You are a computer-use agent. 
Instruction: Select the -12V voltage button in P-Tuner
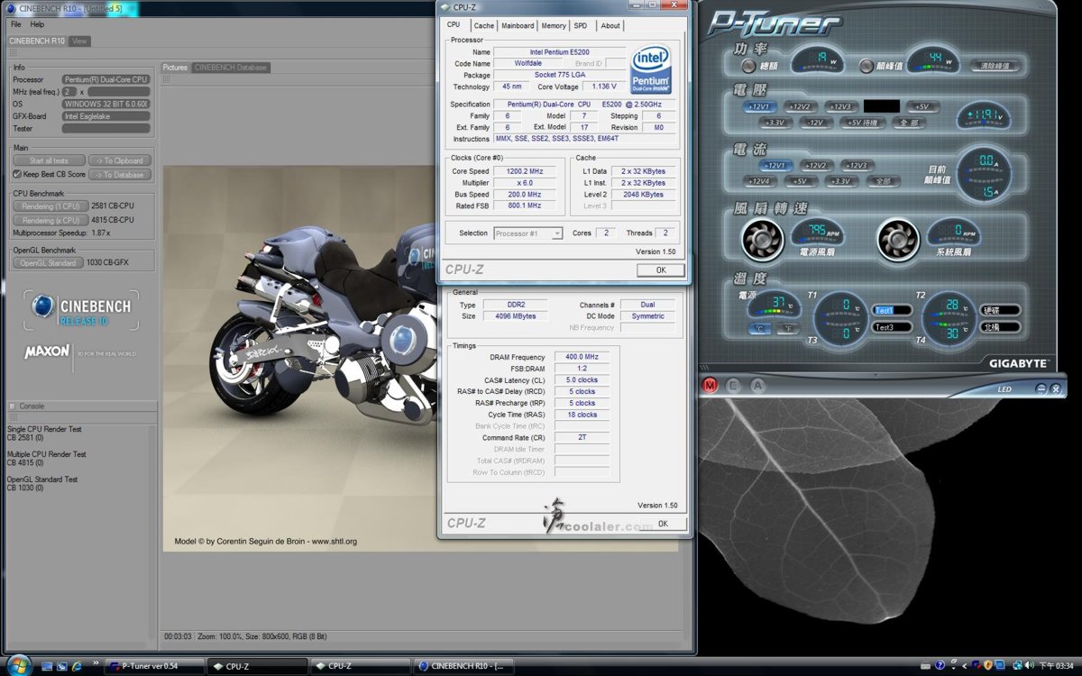815,123
